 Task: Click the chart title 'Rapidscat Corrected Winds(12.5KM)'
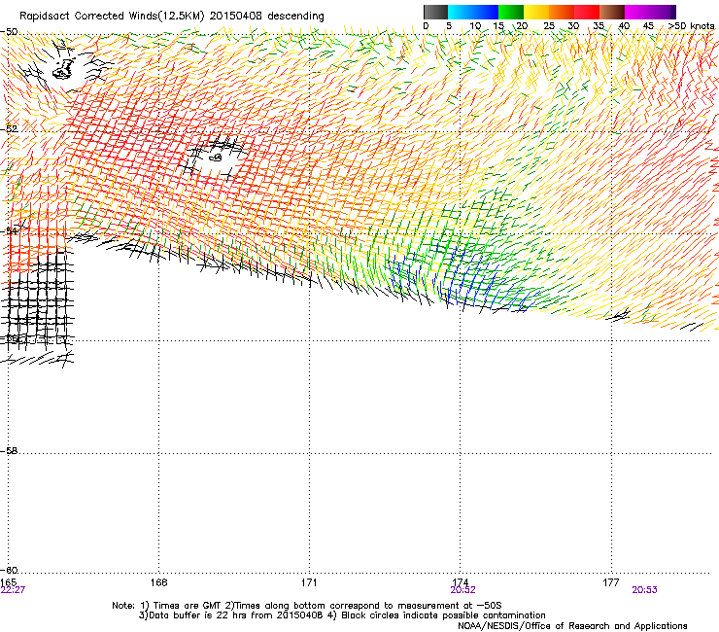coord(112,17)
